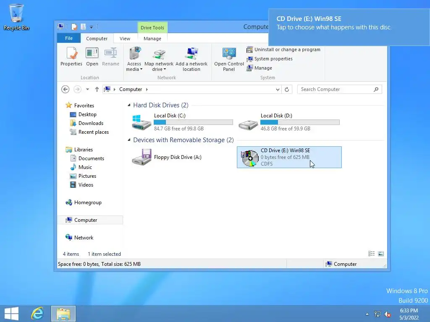This screenshot has height=322, width=430.
Task: Open the Access media dropdown
Action: (x=134, y=59)
